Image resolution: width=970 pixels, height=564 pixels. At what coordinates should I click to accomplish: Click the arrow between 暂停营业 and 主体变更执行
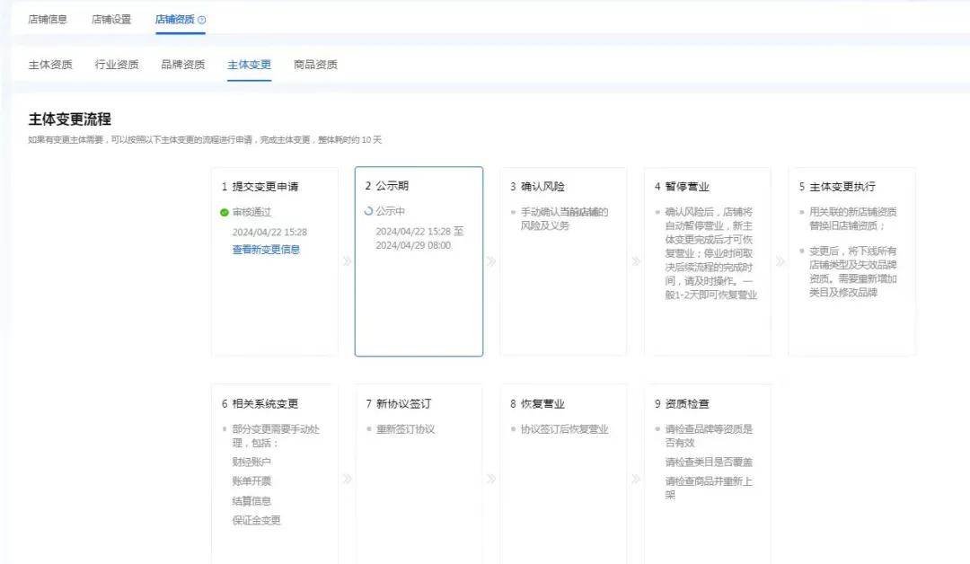tap(780, 261)
